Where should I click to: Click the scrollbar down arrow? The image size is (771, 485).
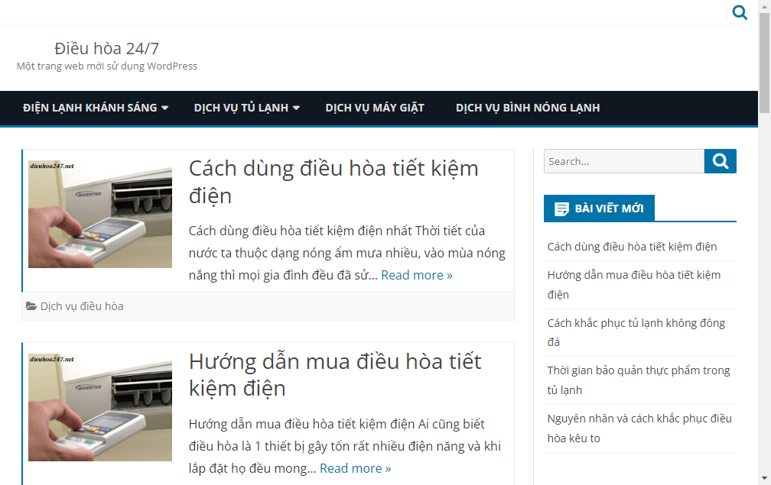tap(764, 477)
